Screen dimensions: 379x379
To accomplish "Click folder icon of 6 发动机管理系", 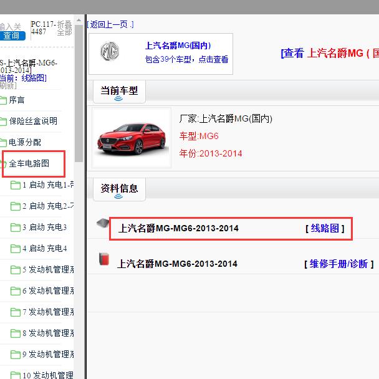I will point(16,291).
